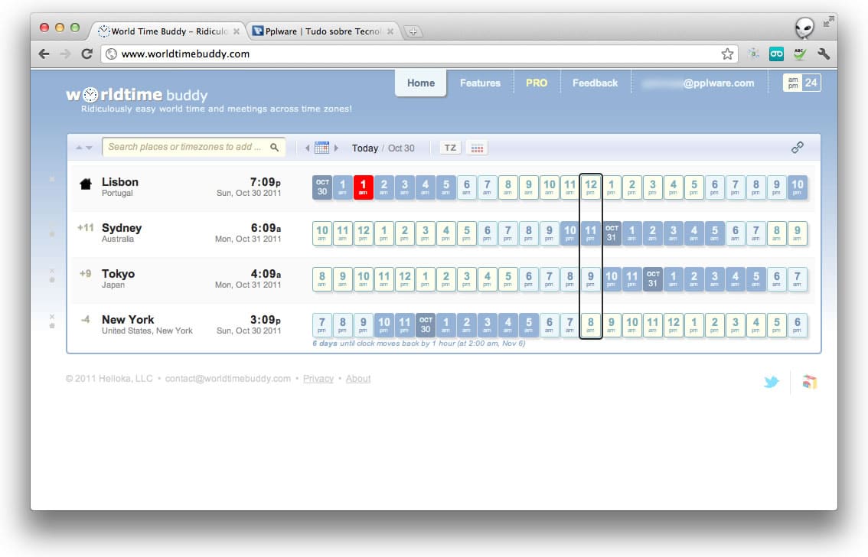
Task: Remove New York row with its x icon
Action: 52,317
